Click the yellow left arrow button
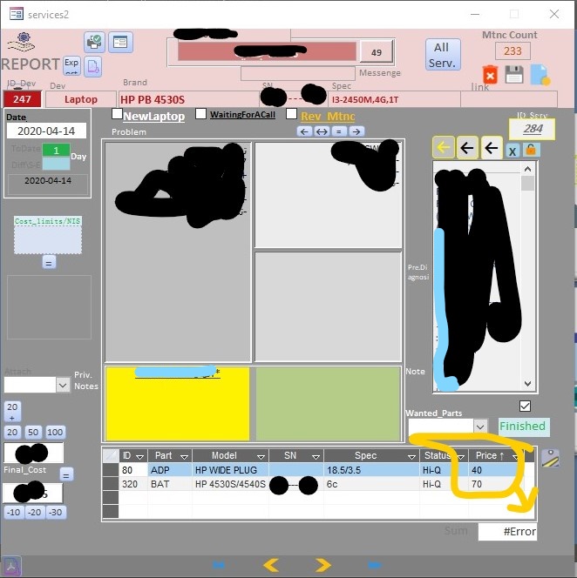Screen dimensions: 577x578 [x=443, y=148]
